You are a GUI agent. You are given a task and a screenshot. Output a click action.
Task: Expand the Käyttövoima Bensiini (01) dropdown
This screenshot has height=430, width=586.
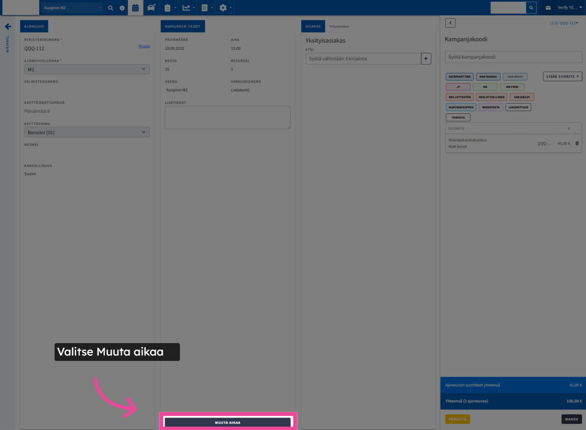pyautogui.click(x=87, y=132)
